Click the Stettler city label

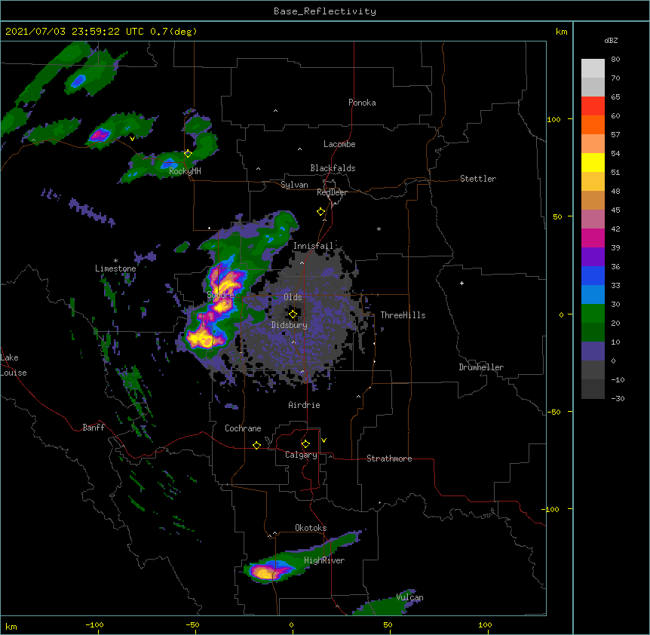478,179
